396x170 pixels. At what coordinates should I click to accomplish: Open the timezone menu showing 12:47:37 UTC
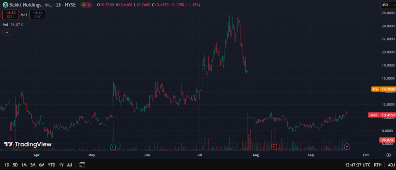[358, 165]
